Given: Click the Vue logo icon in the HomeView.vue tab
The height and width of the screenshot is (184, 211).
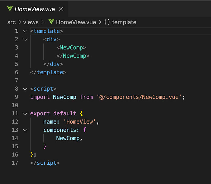Looking at the screenshot, I should point(10,9).
